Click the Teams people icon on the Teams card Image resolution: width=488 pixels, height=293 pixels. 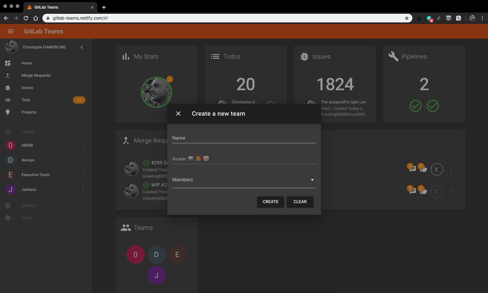click(126, 227)
